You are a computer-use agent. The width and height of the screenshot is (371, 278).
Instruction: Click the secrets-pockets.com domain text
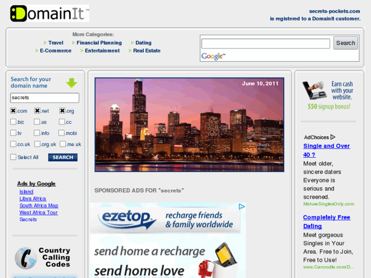click(335, 11)
